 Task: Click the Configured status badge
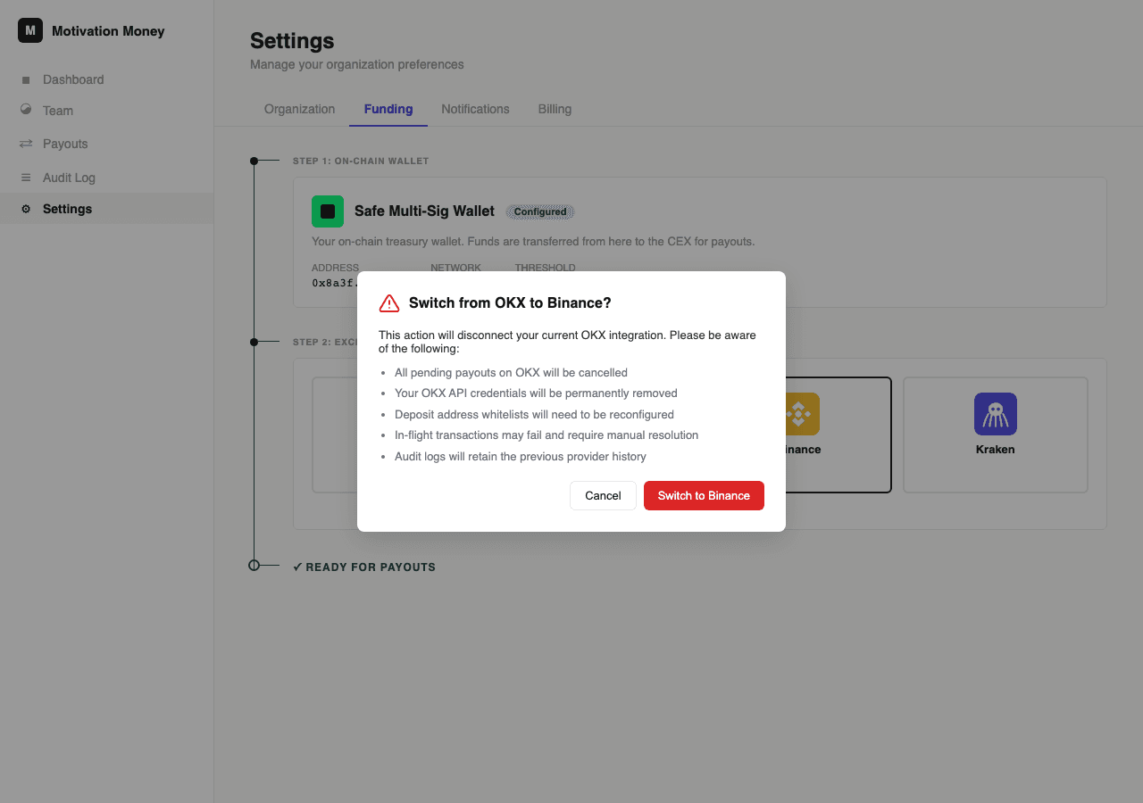click(540, 212)
